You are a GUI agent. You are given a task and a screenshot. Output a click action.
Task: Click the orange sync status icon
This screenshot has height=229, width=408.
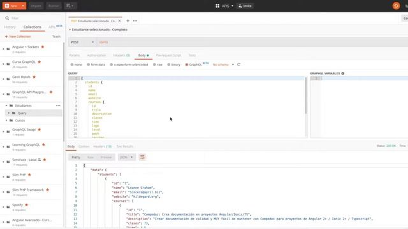click(396, 6)
